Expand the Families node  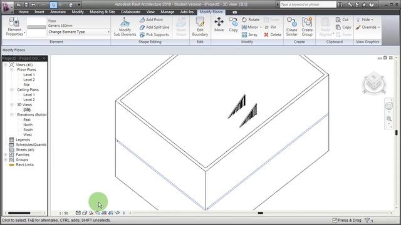[6, 155]
